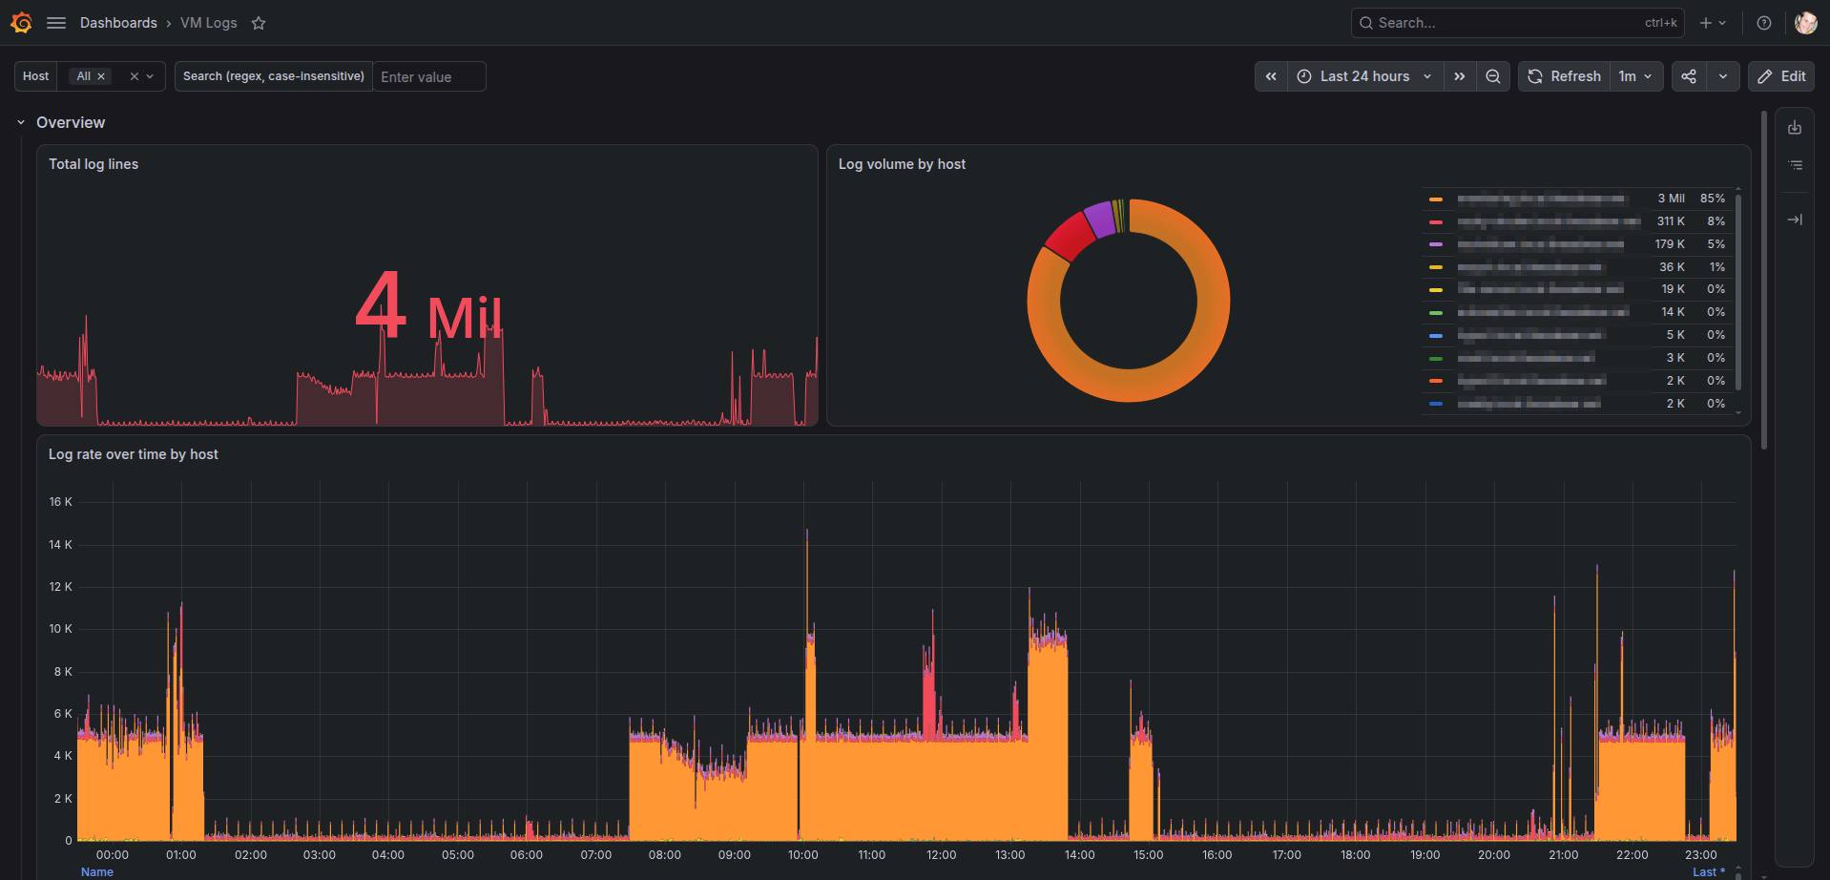
Task: Click Log rate over time by host title
Action: (134, 454)
